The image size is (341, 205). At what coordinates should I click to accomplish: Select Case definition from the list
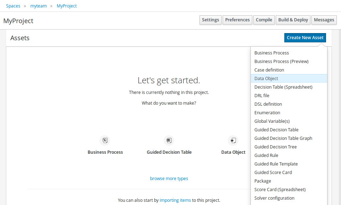coord(269,70)
